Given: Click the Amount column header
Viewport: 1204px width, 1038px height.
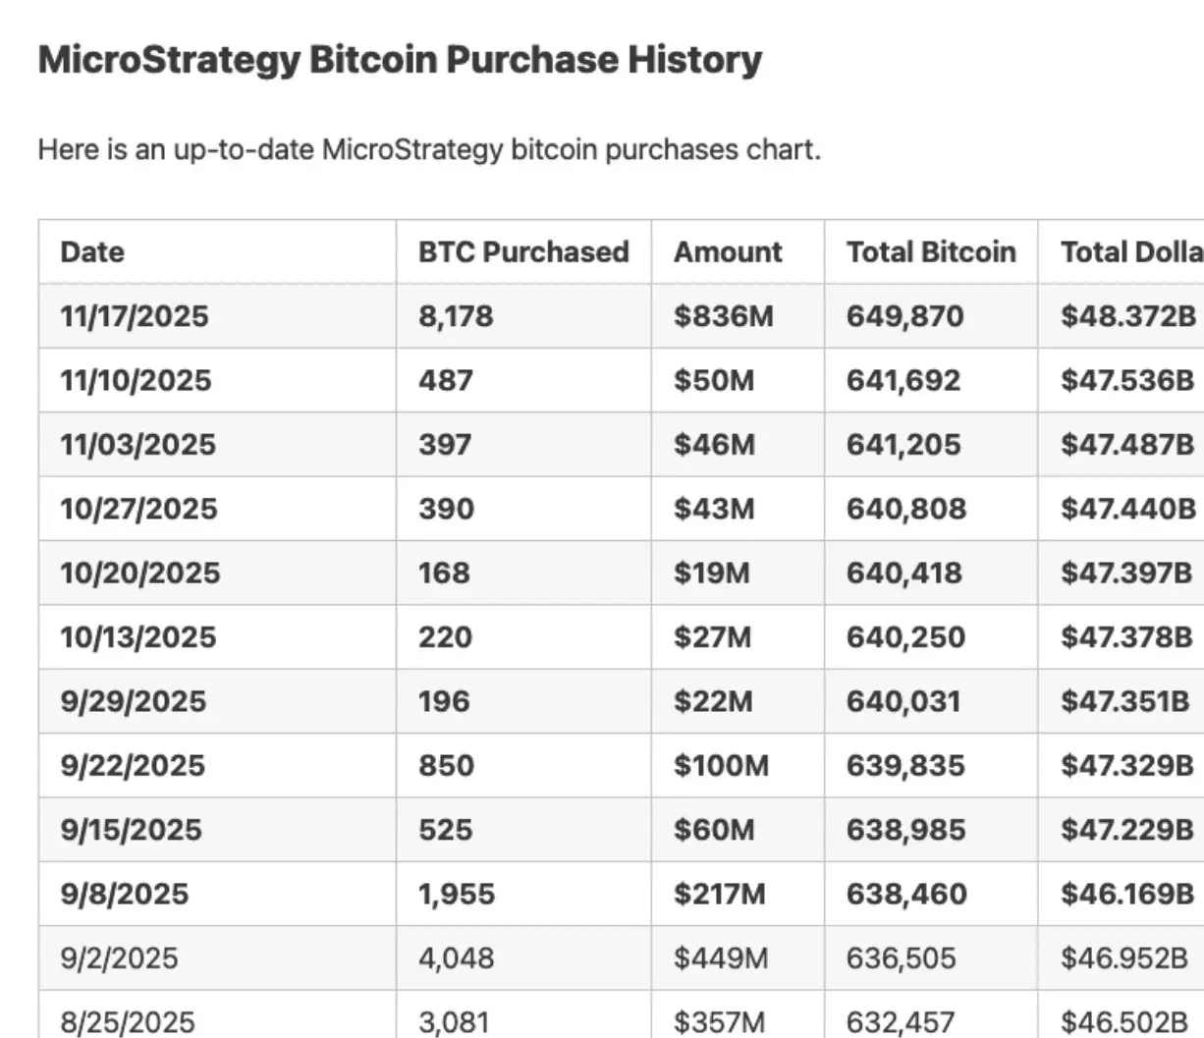Looking at the screenshot, I should coord(728,252).
